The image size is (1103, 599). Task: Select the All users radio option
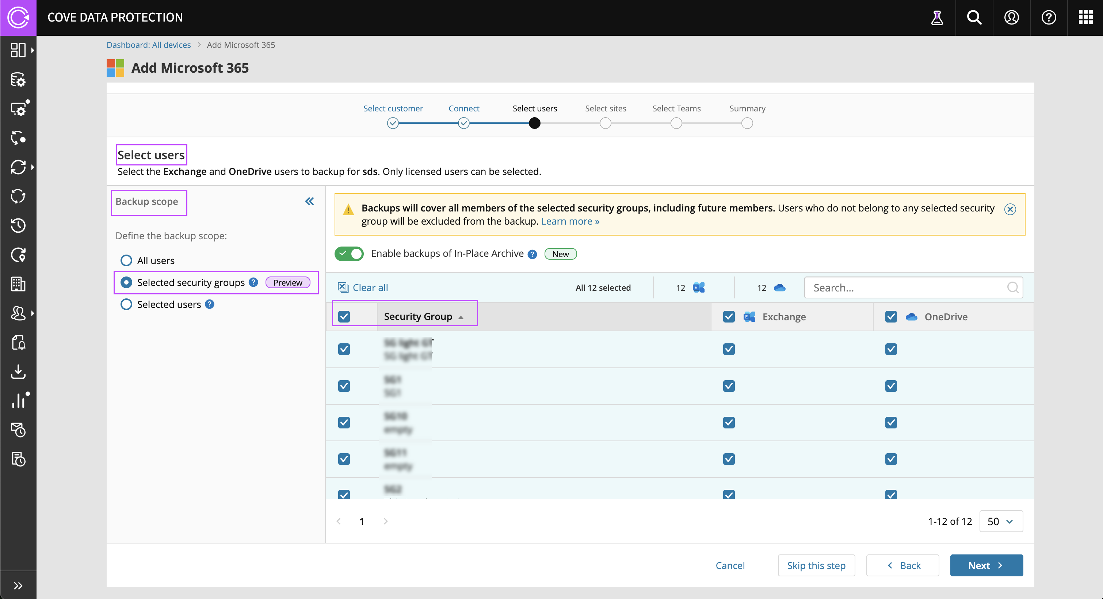pyautogui.click(x=126, y=260)
